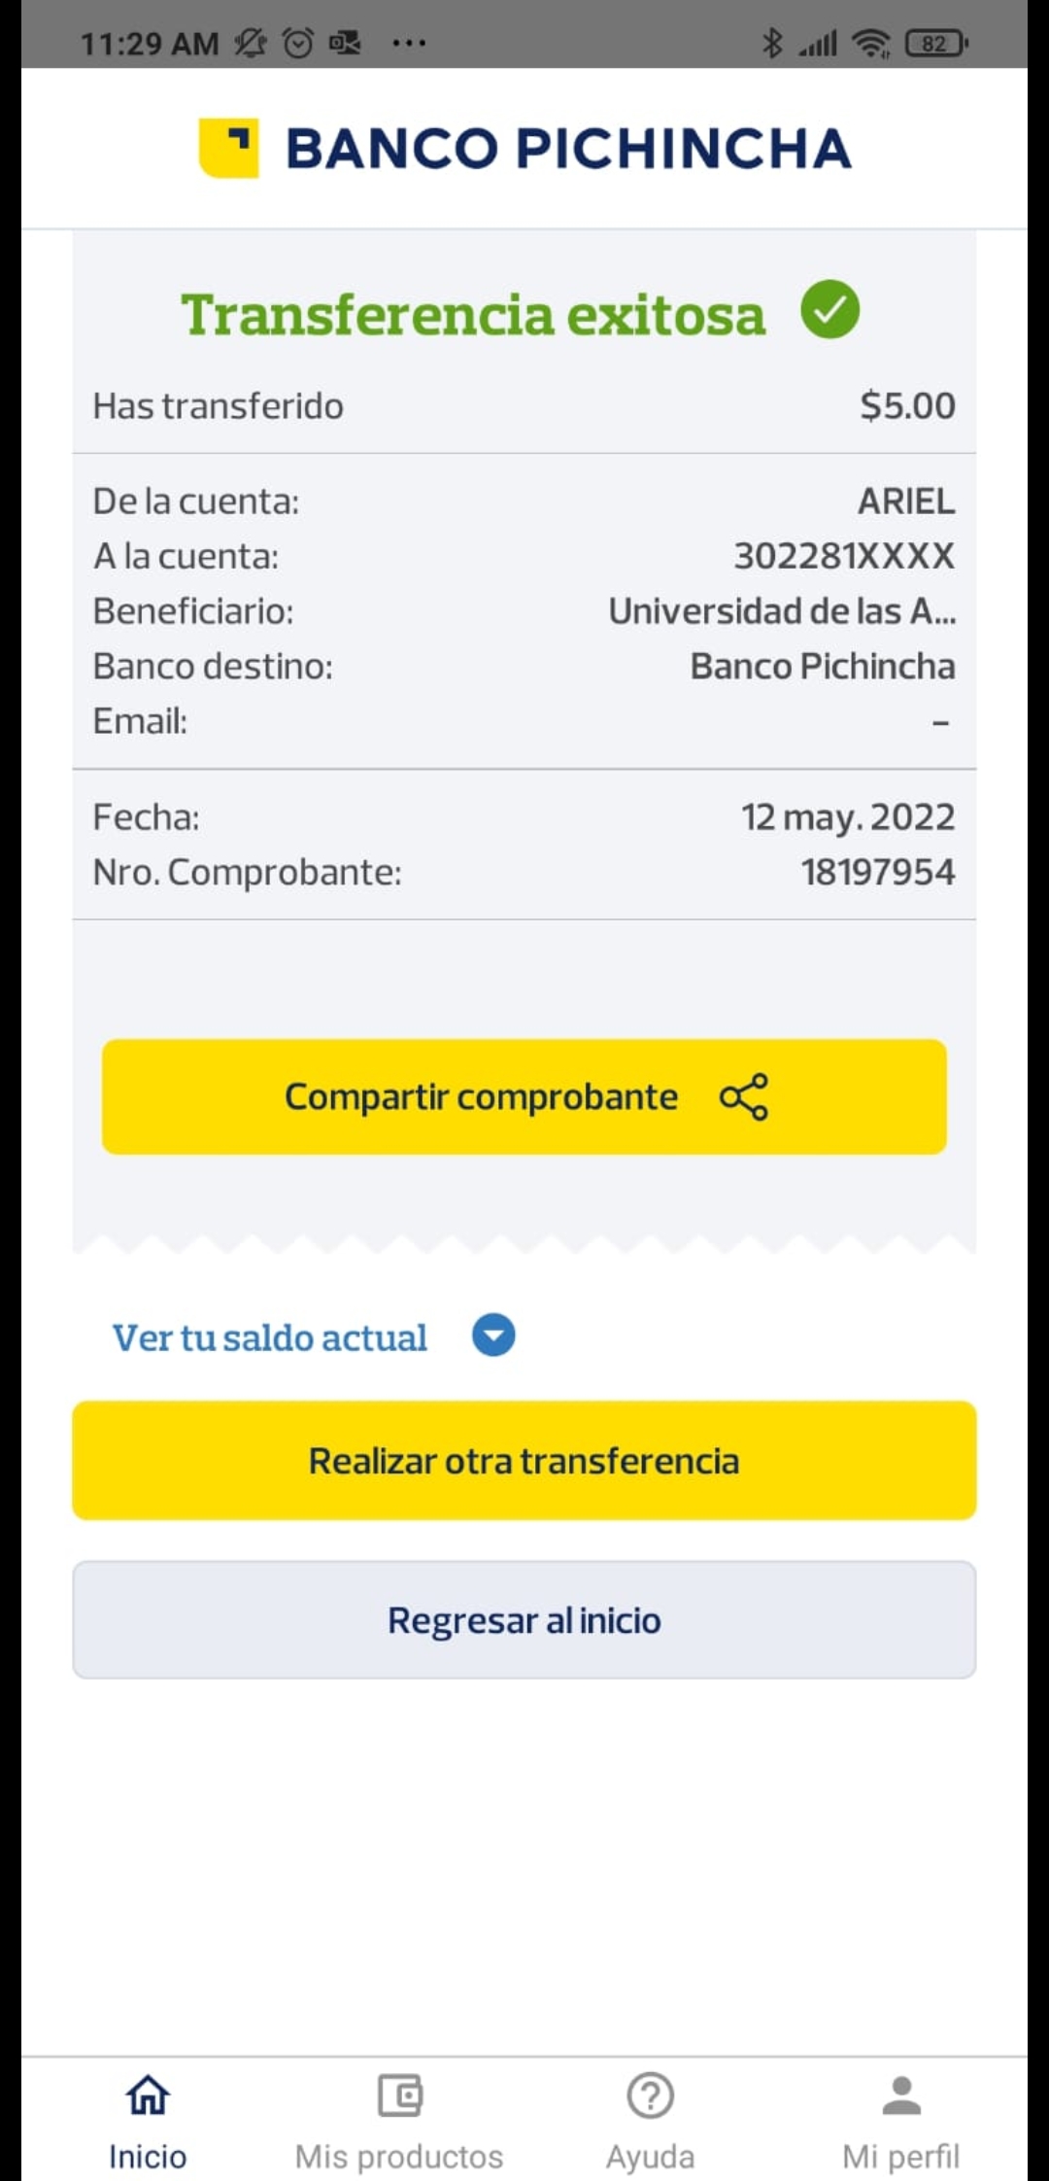Viewport: 1049px width, 2181px height.
Task: Tap the truncated Beneficiario name
Action: tap(782, 611)
